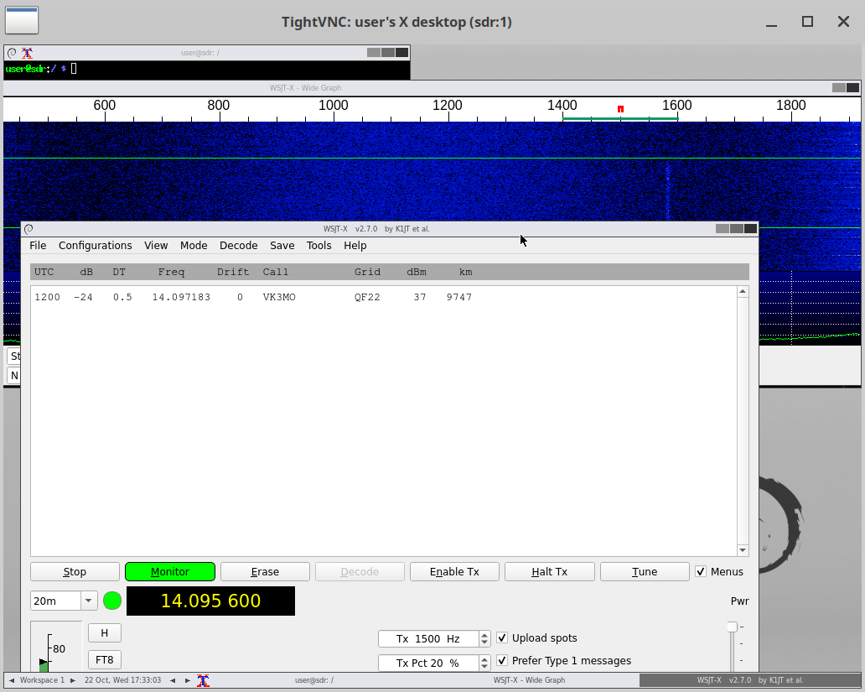Select the FT8 mode button
This screenshot has height=692, width=865.
[x=104, y=659]
